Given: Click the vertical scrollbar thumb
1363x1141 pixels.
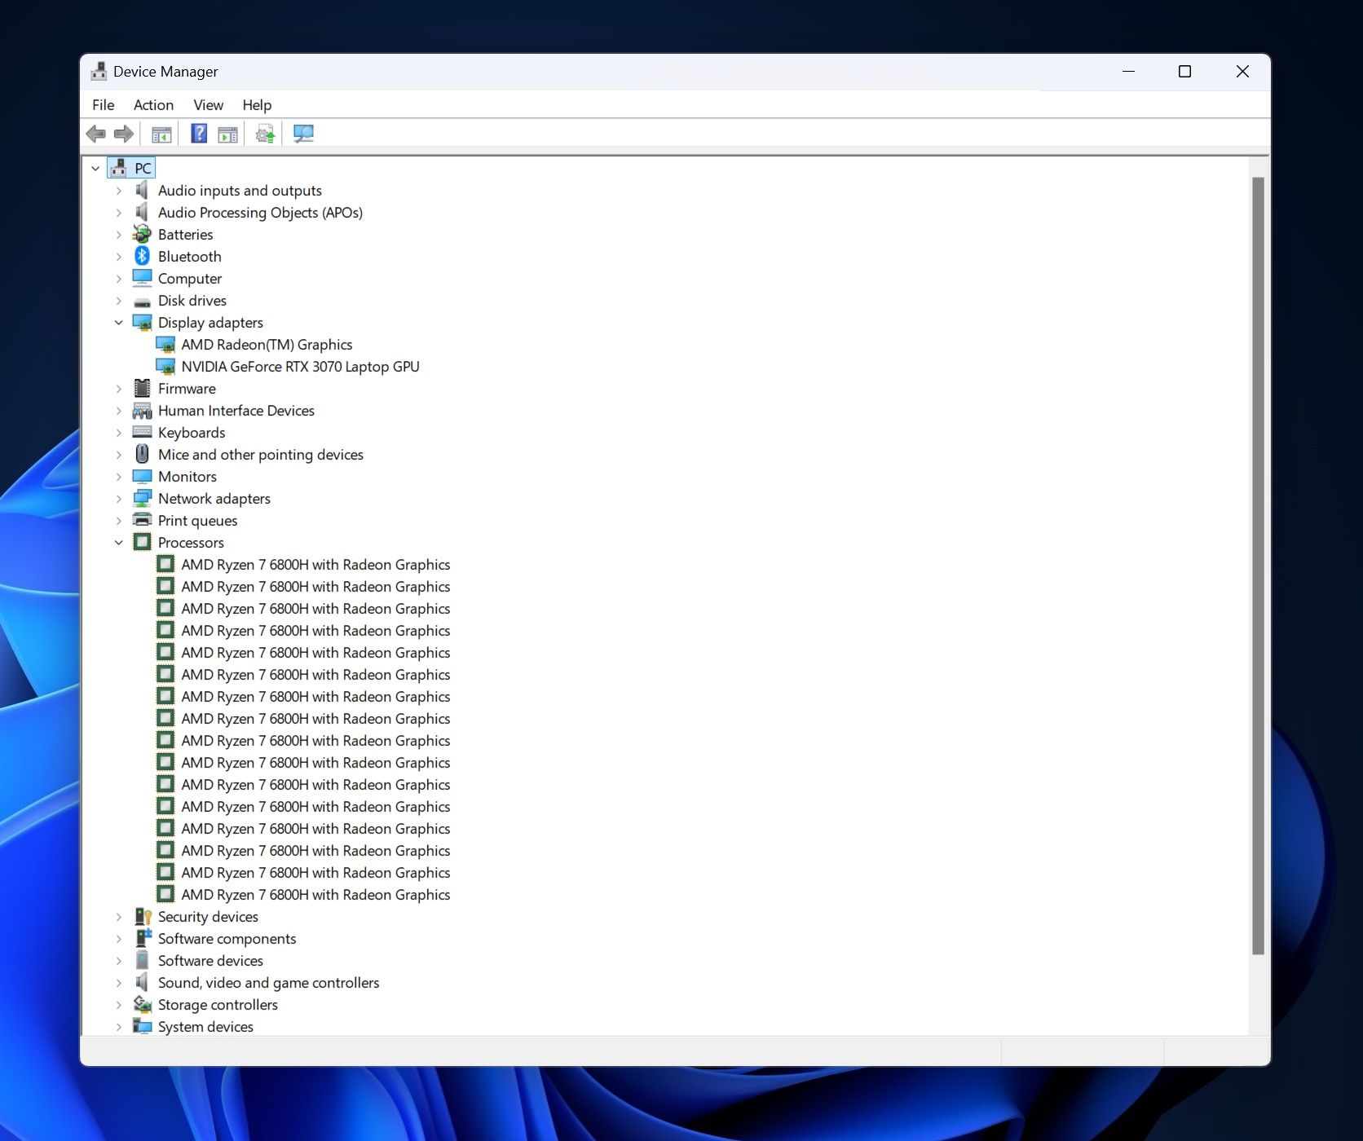Looking at the screenshot, I should click(1258, 565).
